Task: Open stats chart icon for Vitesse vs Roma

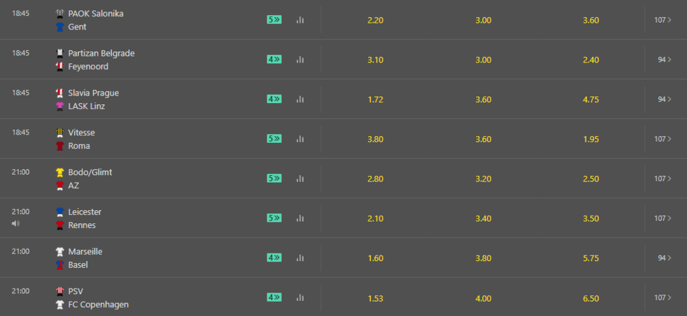Action: 300,139
